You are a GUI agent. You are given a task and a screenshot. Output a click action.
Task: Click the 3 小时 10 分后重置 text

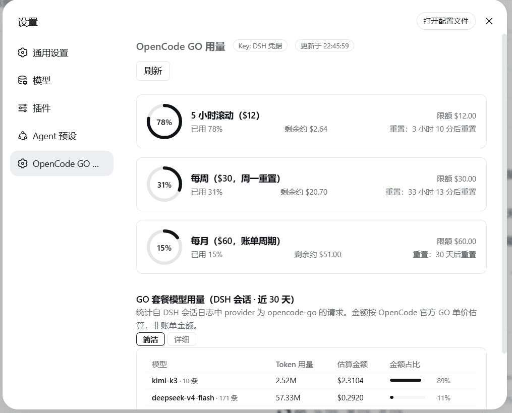pyautogui.click(x=444, y=129)
